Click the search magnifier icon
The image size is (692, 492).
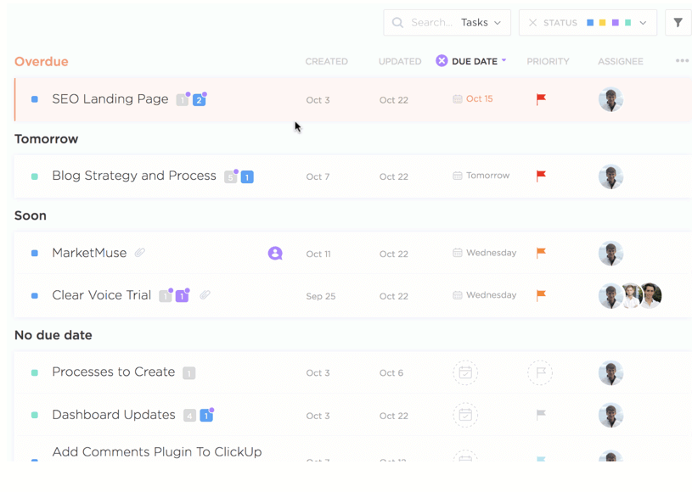click(397, 23)
